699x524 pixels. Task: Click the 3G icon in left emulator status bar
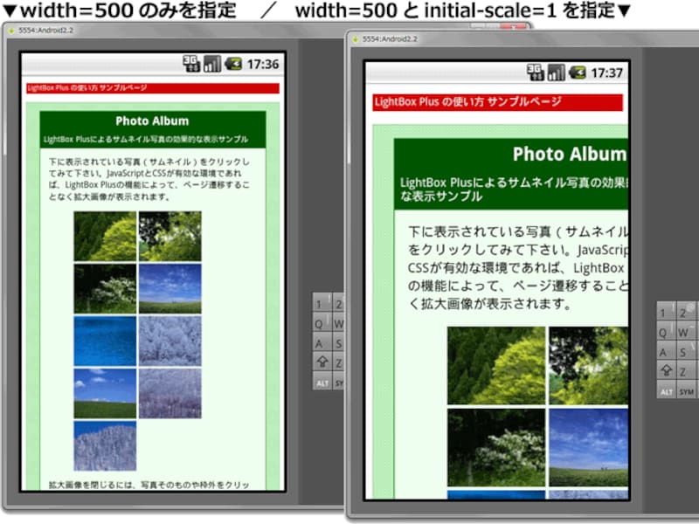click(191, 64)
